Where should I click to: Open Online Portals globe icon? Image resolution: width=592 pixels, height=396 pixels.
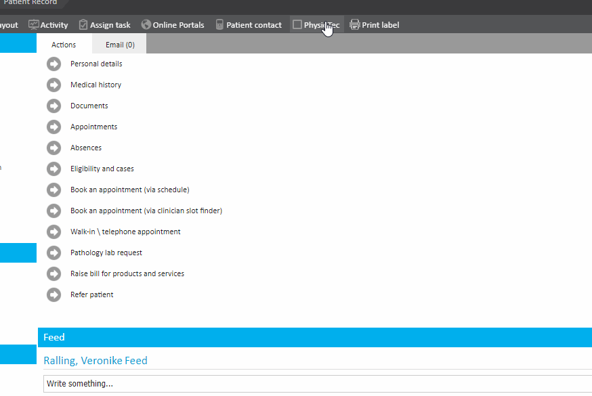click(146, 25)
